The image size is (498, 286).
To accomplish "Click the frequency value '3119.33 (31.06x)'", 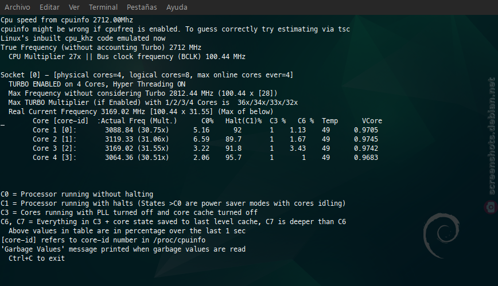I will 137,139.
